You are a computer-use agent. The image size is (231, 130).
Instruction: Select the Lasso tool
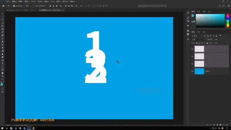click(x=2, y=20)
